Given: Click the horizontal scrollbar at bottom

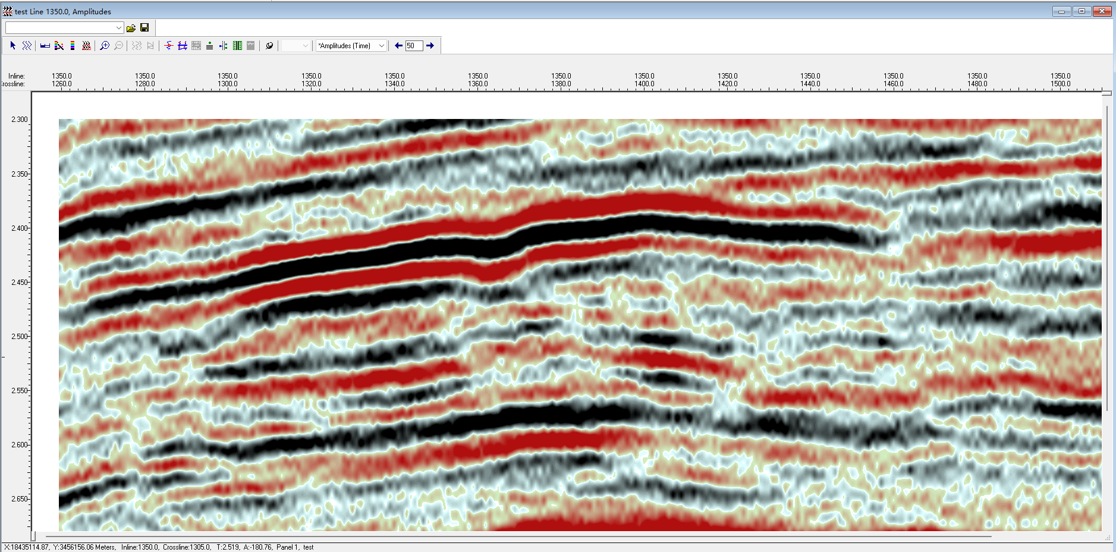Looking at the screenshot, I should pos(517,536).
